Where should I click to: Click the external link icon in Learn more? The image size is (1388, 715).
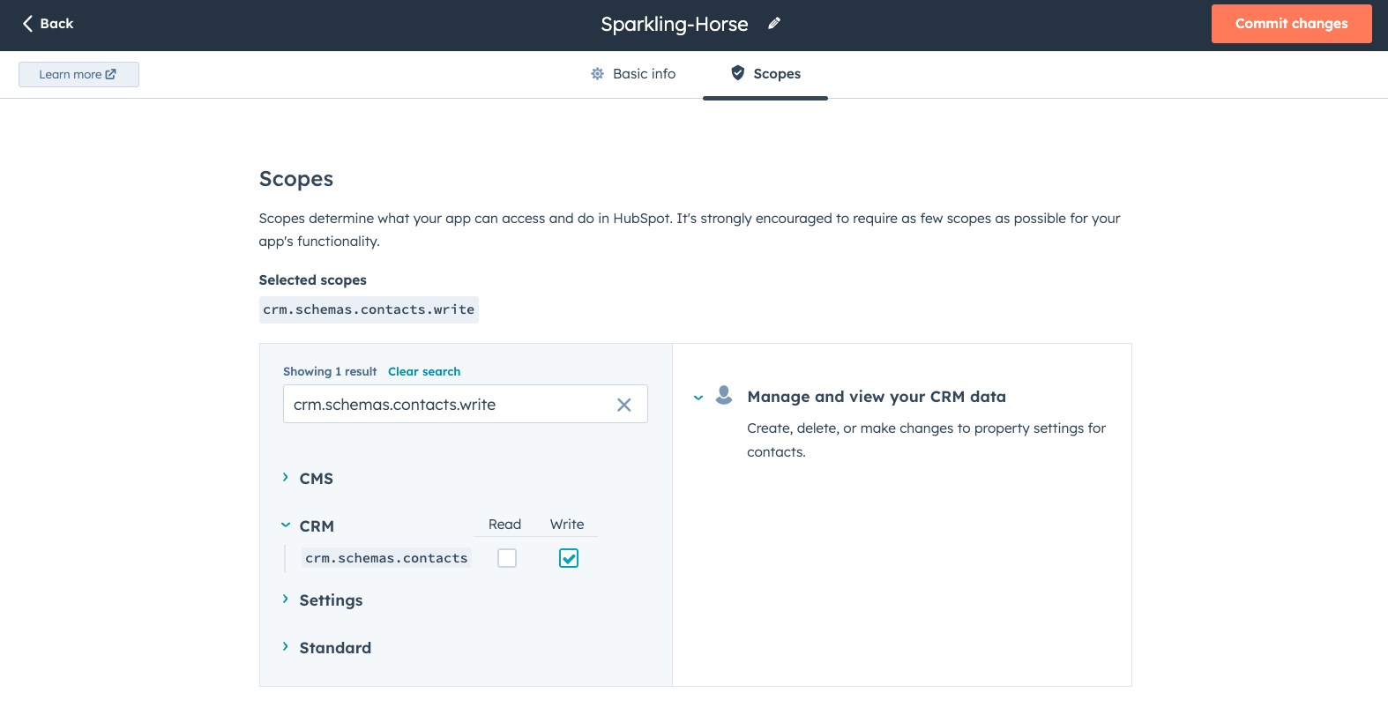pyautogui.click(x=111, y=74)
